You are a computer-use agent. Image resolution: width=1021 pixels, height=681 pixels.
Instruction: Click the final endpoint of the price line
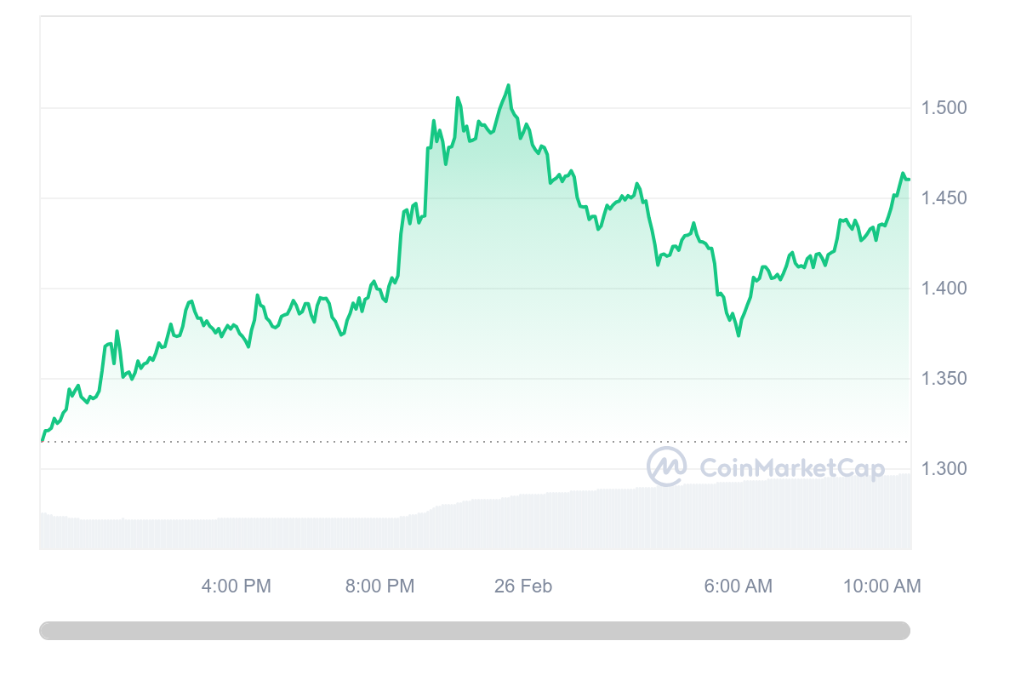click(909, 179)
